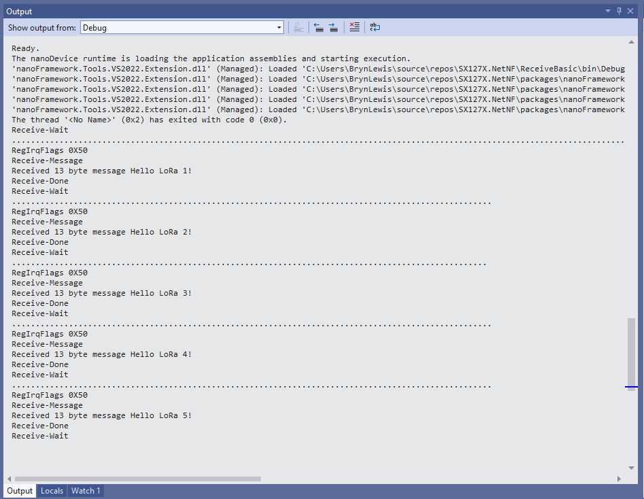Open the Show output from dropdown
Viewport: 644px width, 499px height.
pos(182,28)
